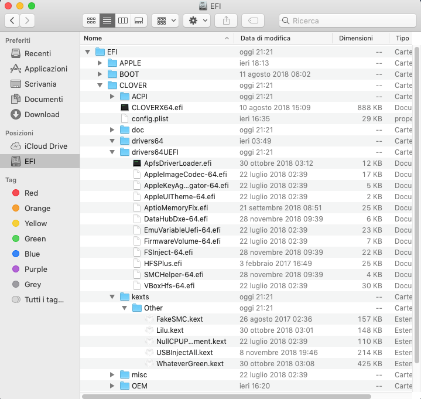Click the edit tags button
This screenshot has height=399, width=421.
click(253, 21)
